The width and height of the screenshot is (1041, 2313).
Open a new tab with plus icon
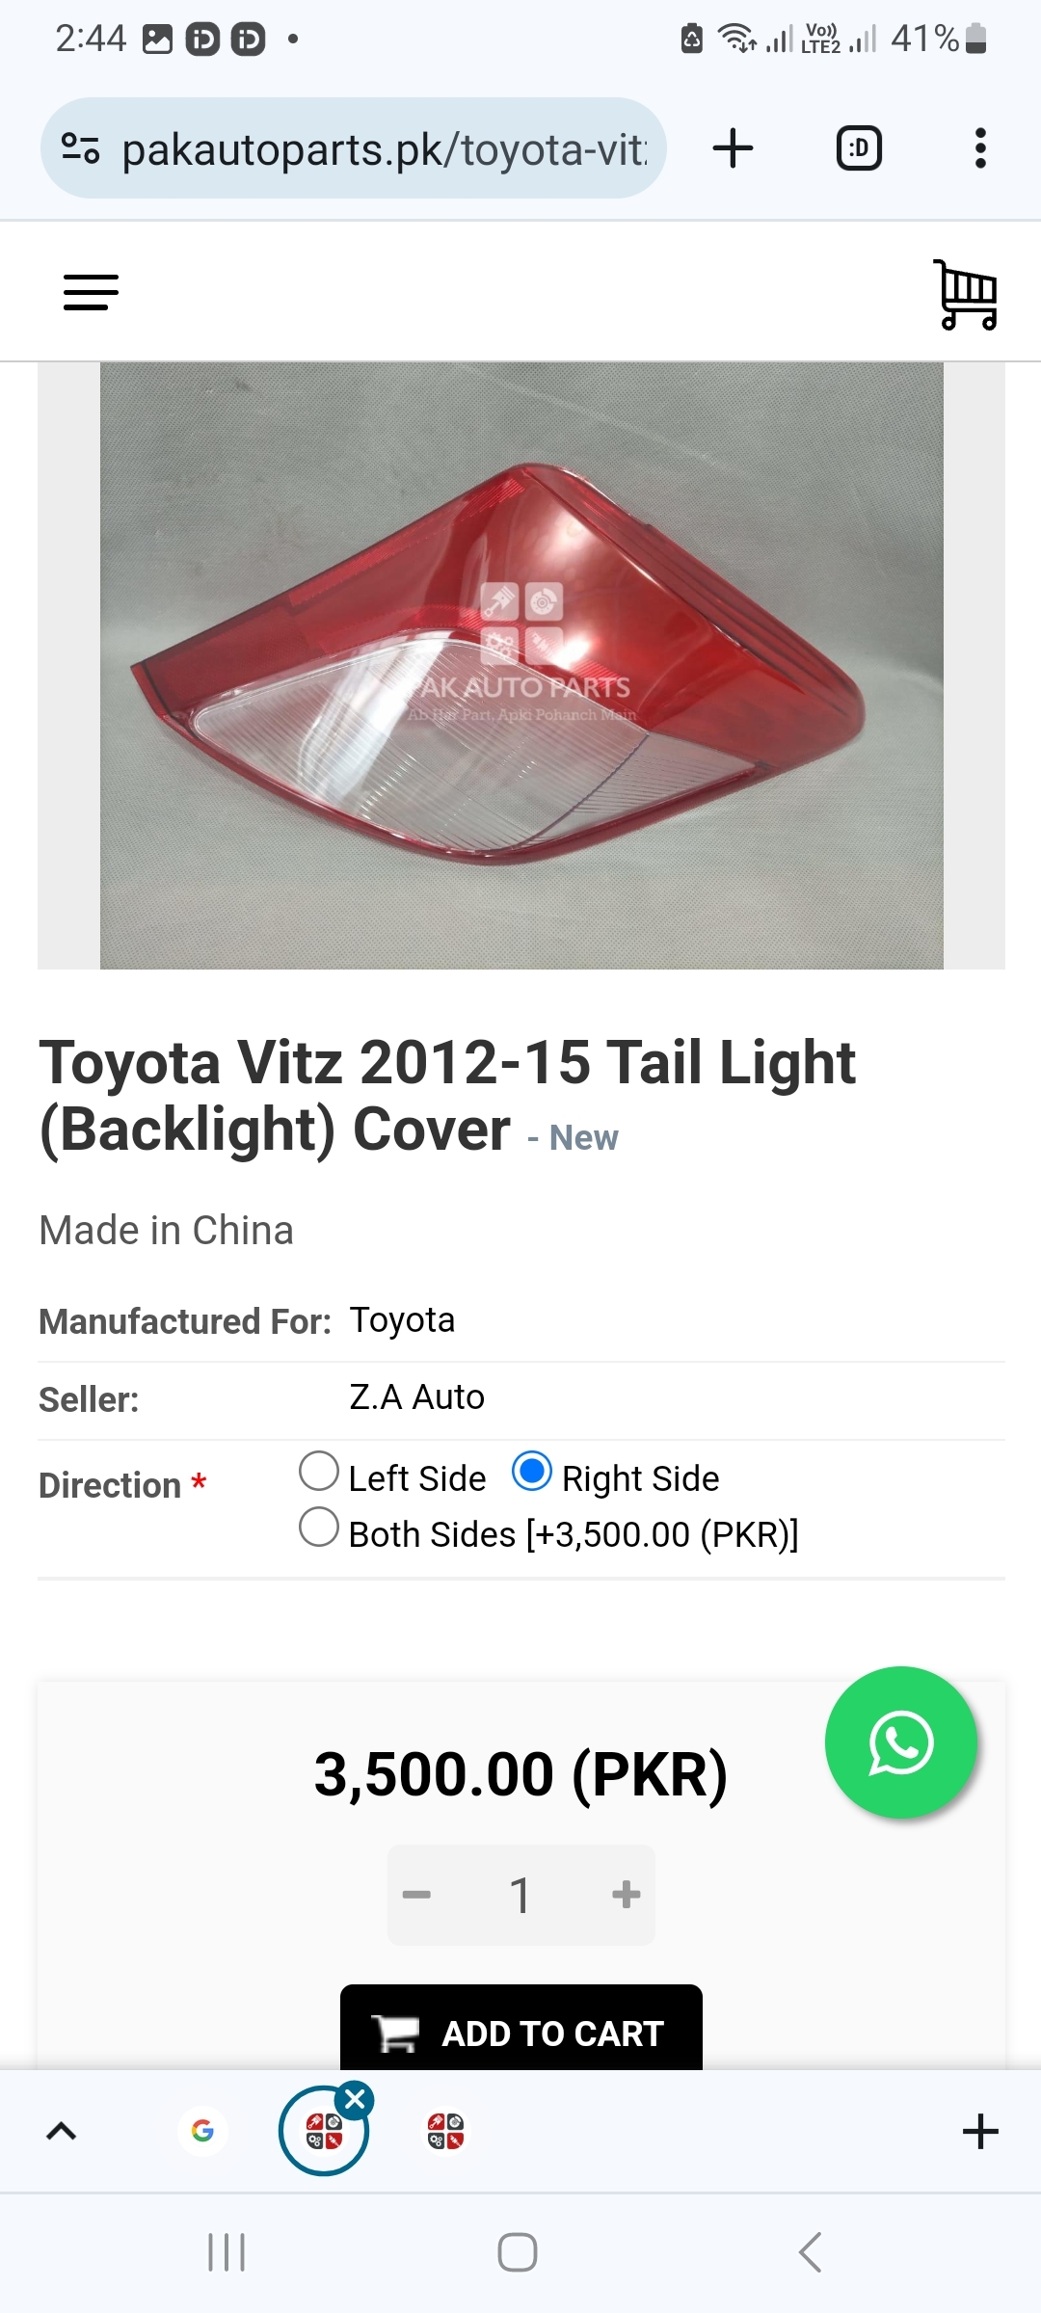(x=733, y=148)
